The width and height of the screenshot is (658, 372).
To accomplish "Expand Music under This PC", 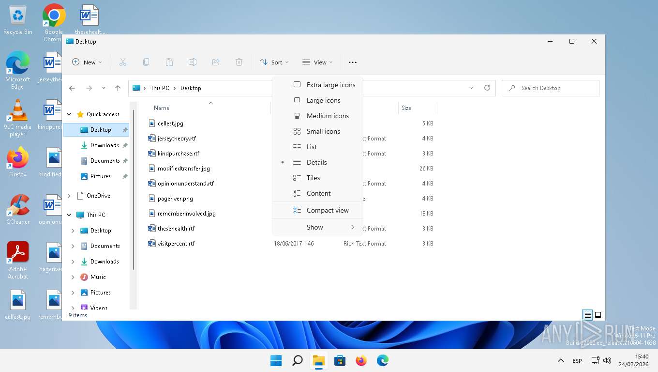I will (73, 277).
